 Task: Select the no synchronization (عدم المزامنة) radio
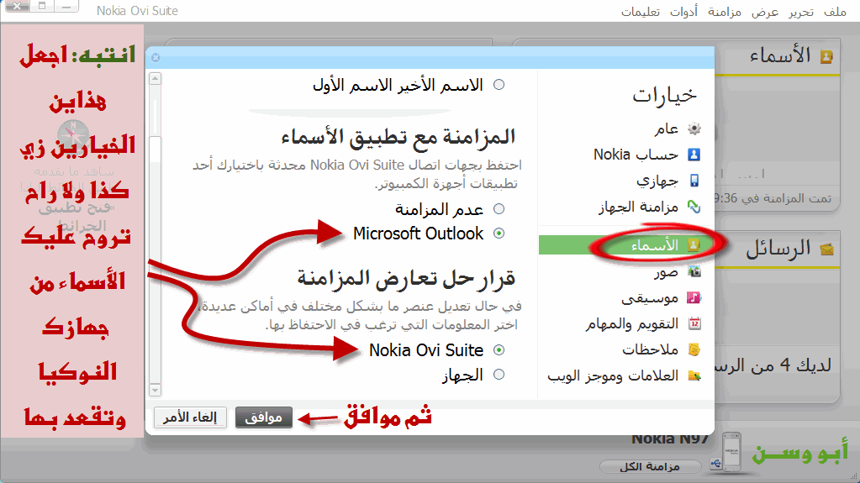point(499,209)
